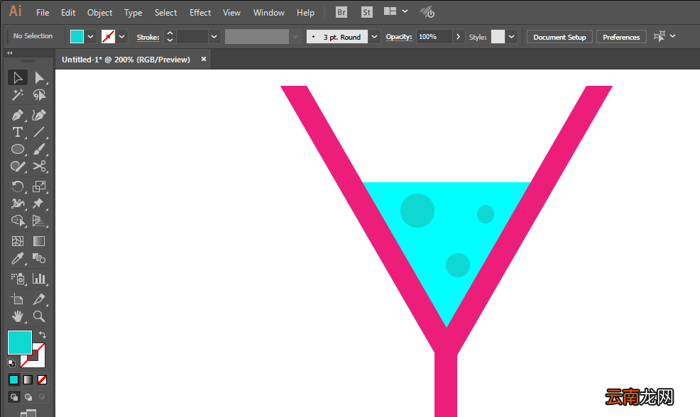
Task: Open the graphic Style dropdown
Action: [x=512, y=37]
